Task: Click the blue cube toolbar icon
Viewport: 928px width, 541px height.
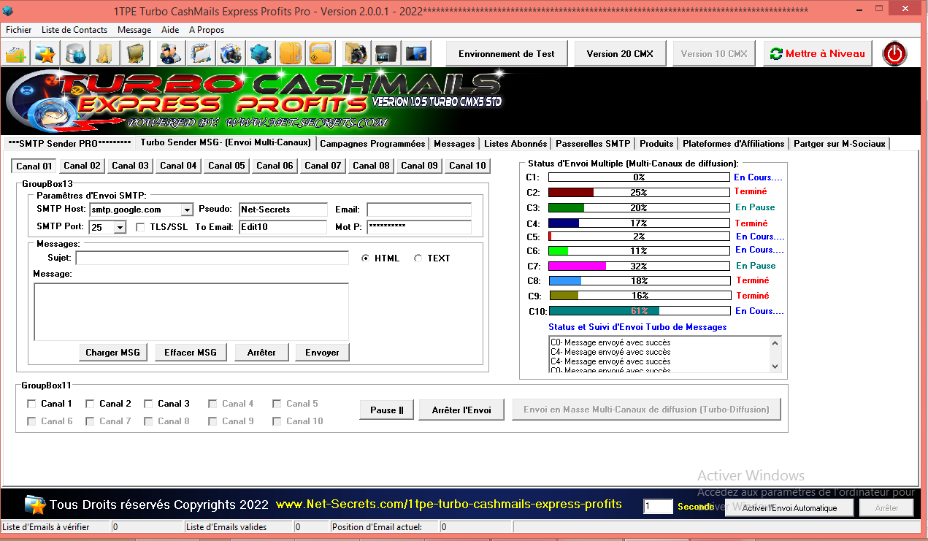Action: (261, 53)
